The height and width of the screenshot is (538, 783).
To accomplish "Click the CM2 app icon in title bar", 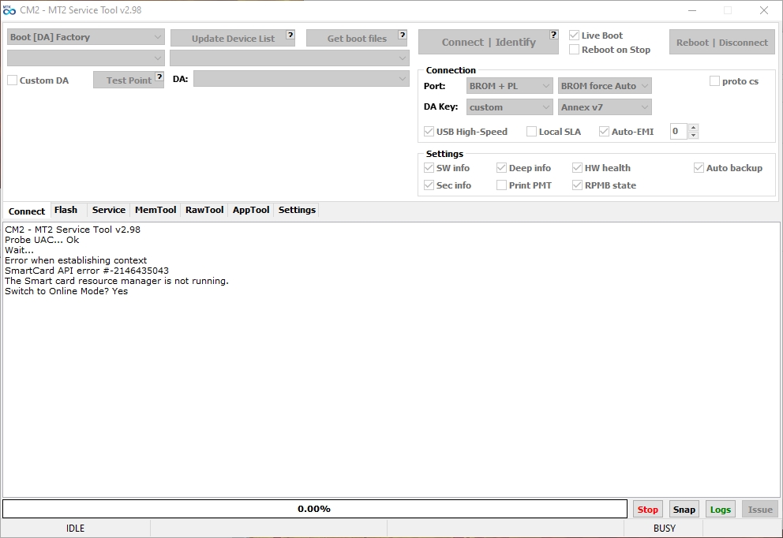I will click(9, 10).
